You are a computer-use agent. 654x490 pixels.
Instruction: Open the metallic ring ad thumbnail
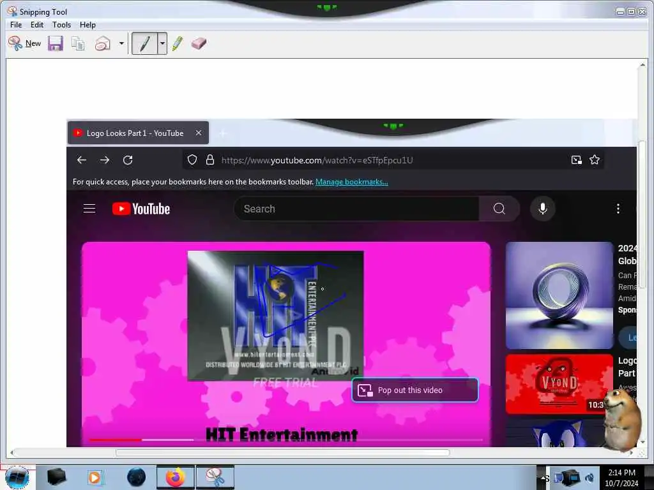pos(559,295)
